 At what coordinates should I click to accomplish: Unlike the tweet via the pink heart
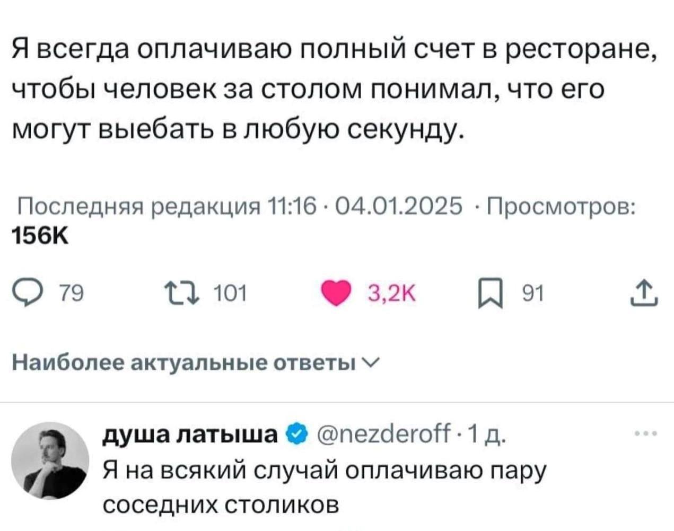point(336,293)
